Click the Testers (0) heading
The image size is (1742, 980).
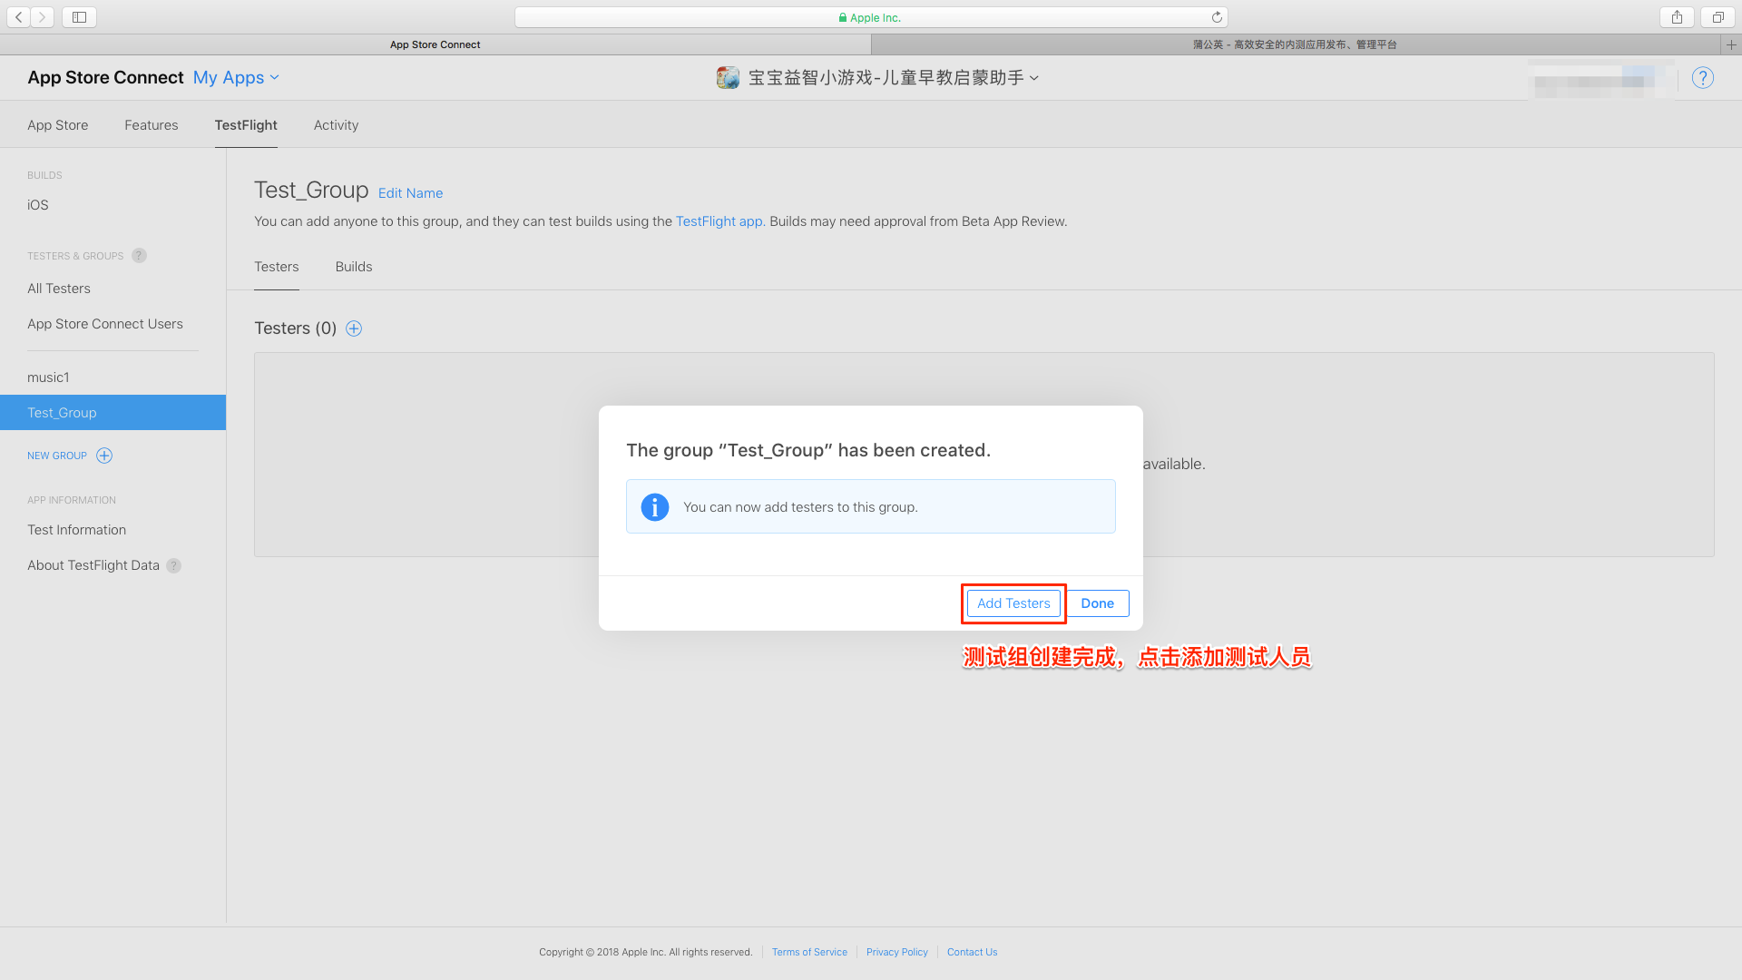tap(296, 328)
